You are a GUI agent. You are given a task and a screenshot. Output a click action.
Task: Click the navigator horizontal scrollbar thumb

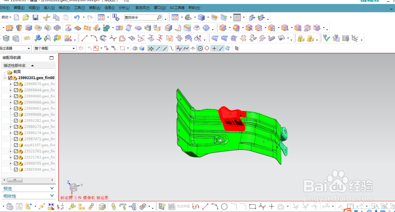15,180
